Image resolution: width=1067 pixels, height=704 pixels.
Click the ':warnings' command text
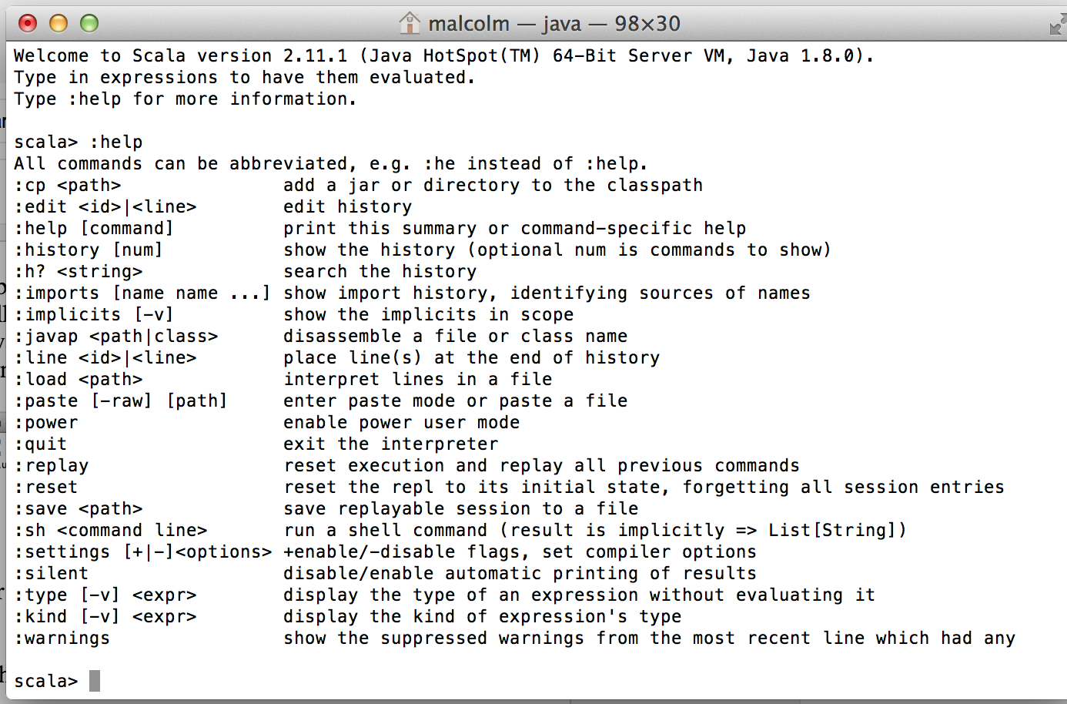(x=62, y=638)
